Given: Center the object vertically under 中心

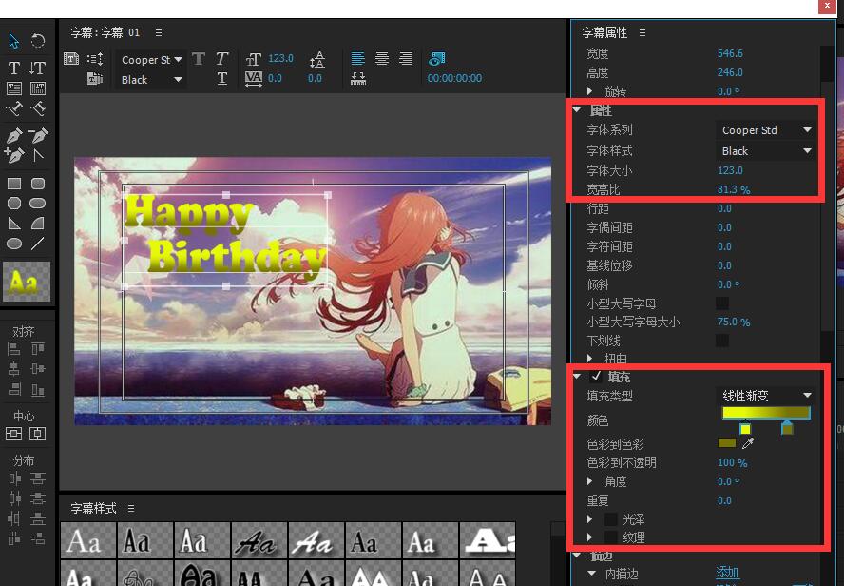Looking at the screenshot, I should click(x=13, y=433).
